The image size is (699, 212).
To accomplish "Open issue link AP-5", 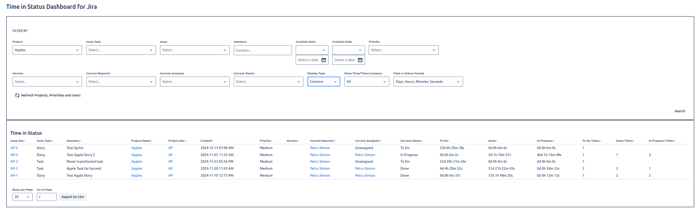I will (14, 148).
